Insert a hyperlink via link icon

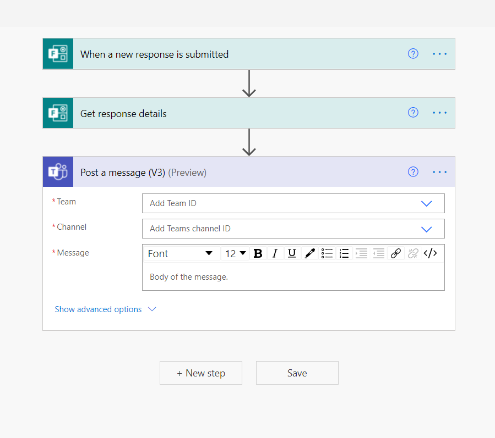[x=395, y=253]
